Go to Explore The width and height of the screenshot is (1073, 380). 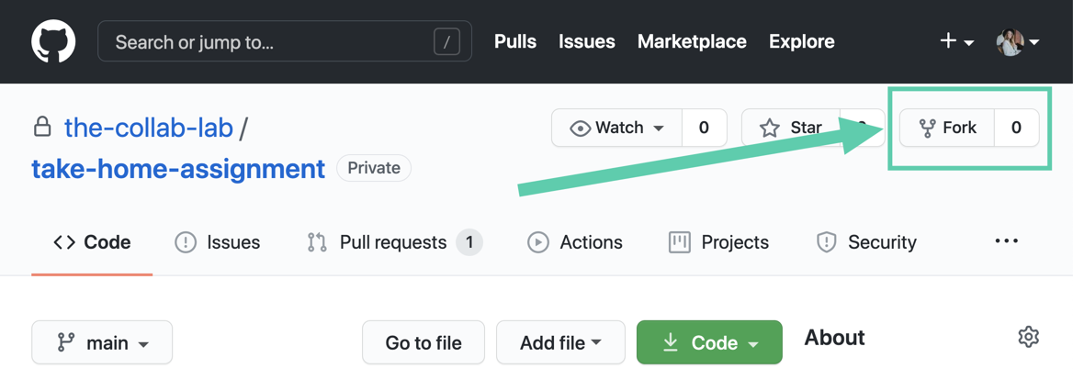(x=801, y=41)
